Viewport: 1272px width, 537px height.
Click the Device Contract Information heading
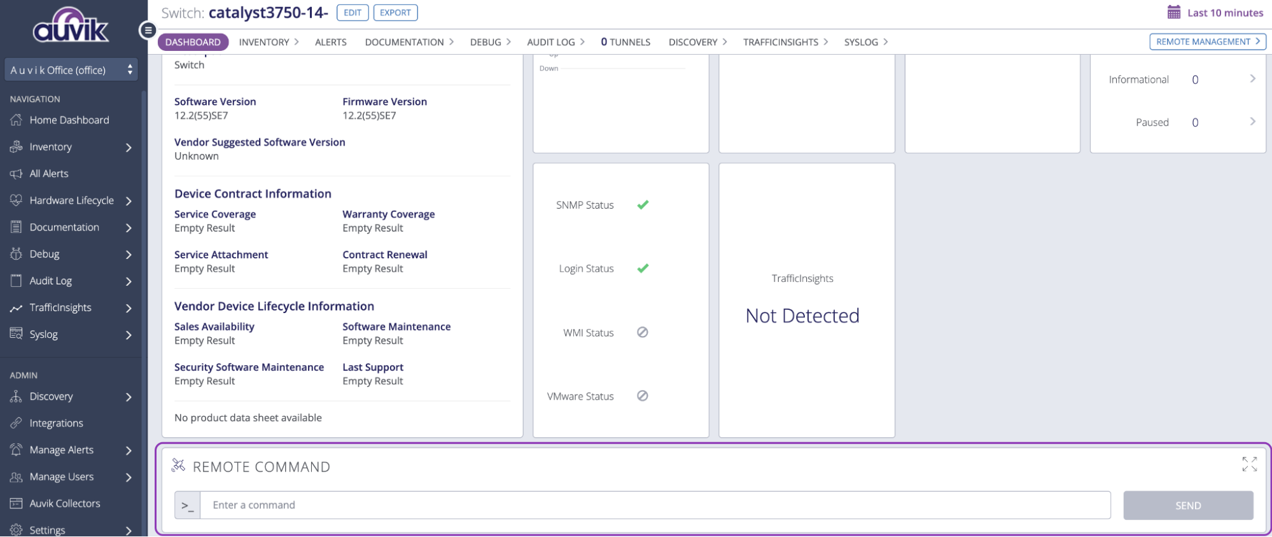(x=253, y=193)
